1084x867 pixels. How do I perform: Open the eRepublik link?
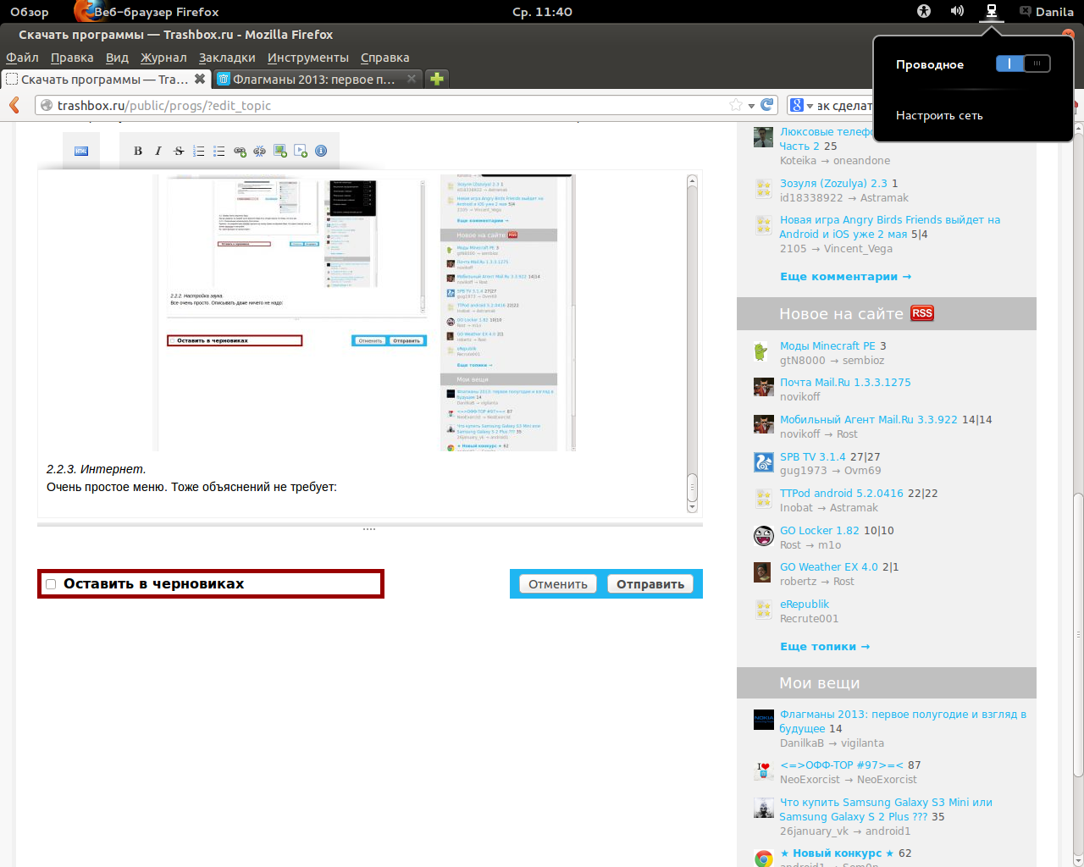tap(805, 605)
